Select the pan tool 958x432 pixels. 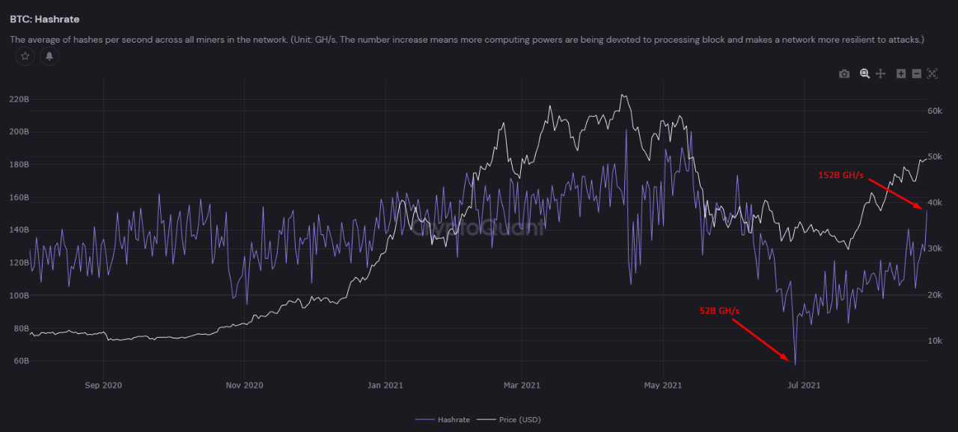pyautogui.click(x=880, y=73)
